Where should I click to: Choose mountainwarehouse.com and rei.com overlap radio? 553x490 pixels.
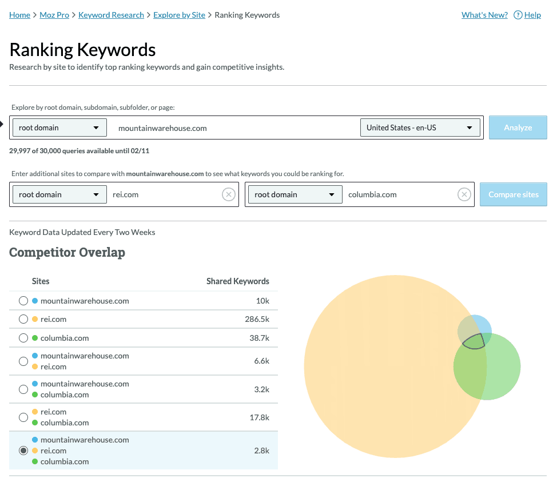tap(23, 361)
